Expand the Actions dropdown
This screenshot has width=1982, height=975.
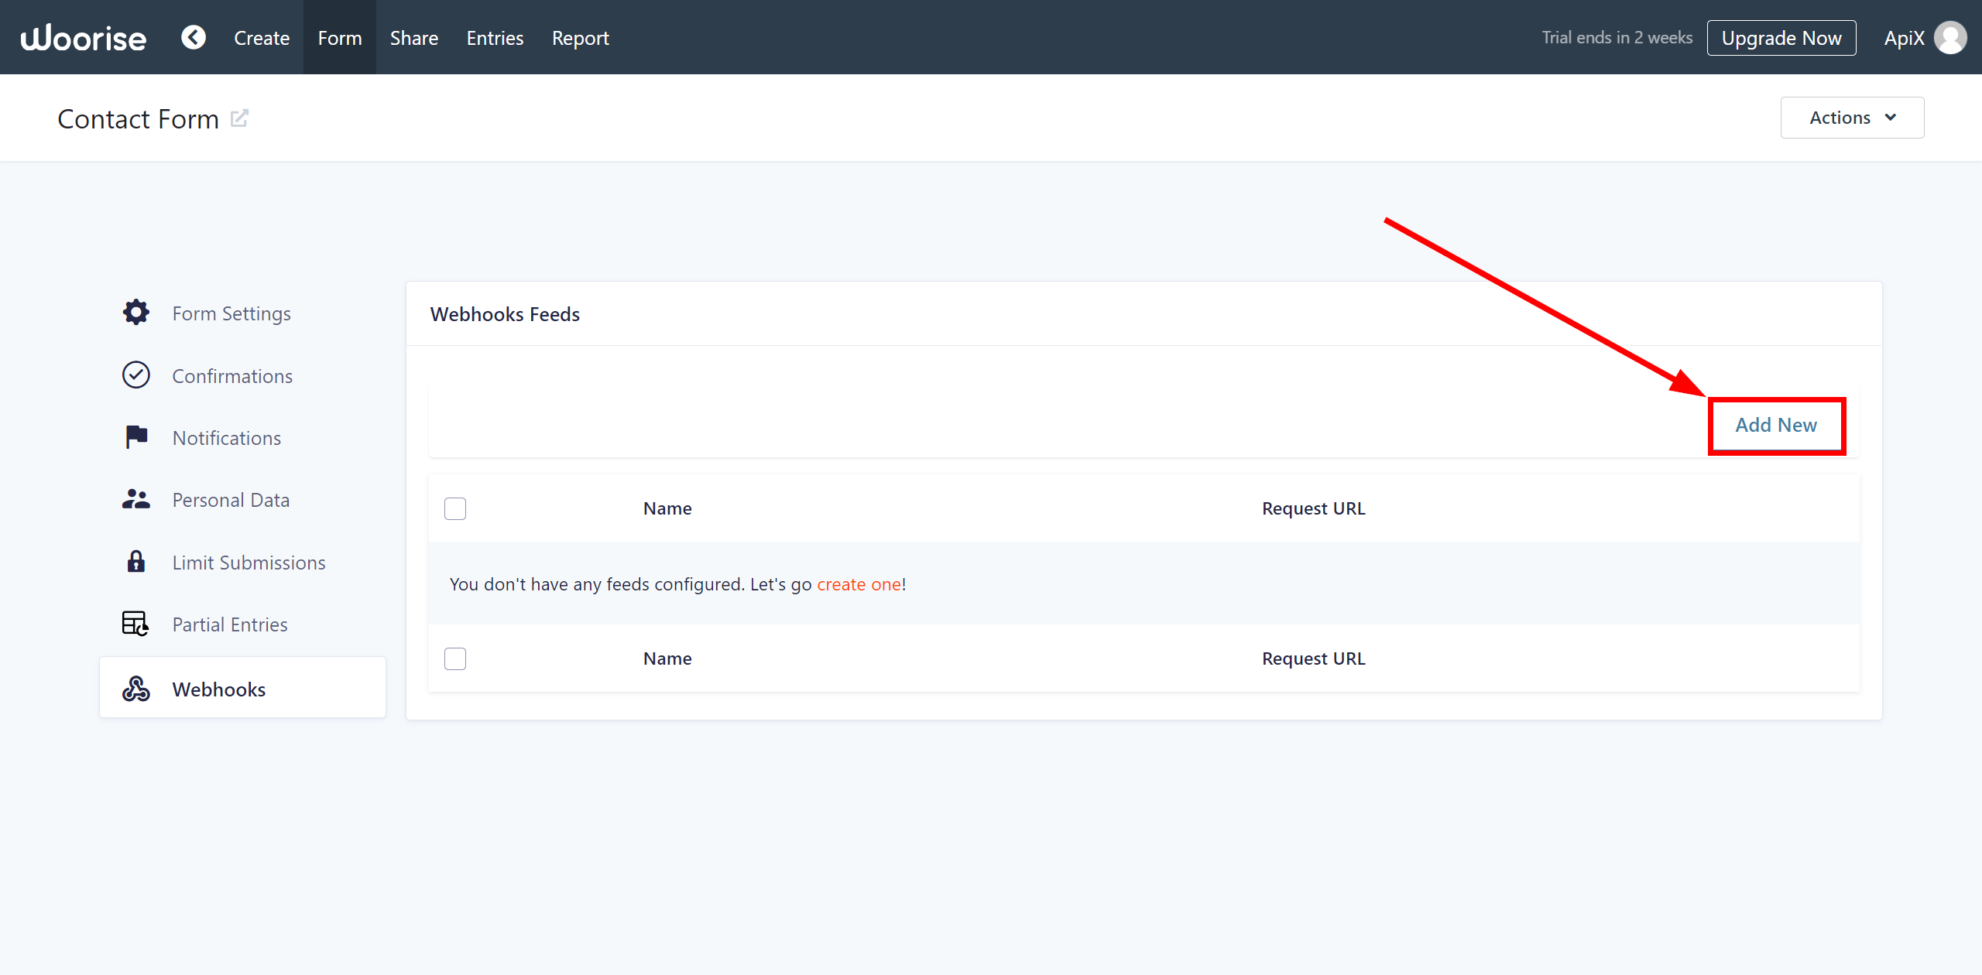pos(1852,118)
